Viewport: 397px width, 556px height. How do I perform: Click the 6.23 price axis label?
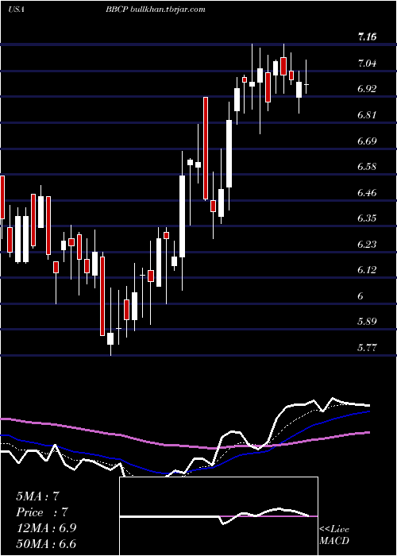(367, 245)
